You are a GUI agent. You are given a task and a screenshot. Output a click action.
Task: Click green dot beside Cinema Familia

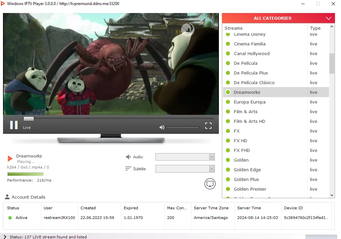click(x=228, y=44)
